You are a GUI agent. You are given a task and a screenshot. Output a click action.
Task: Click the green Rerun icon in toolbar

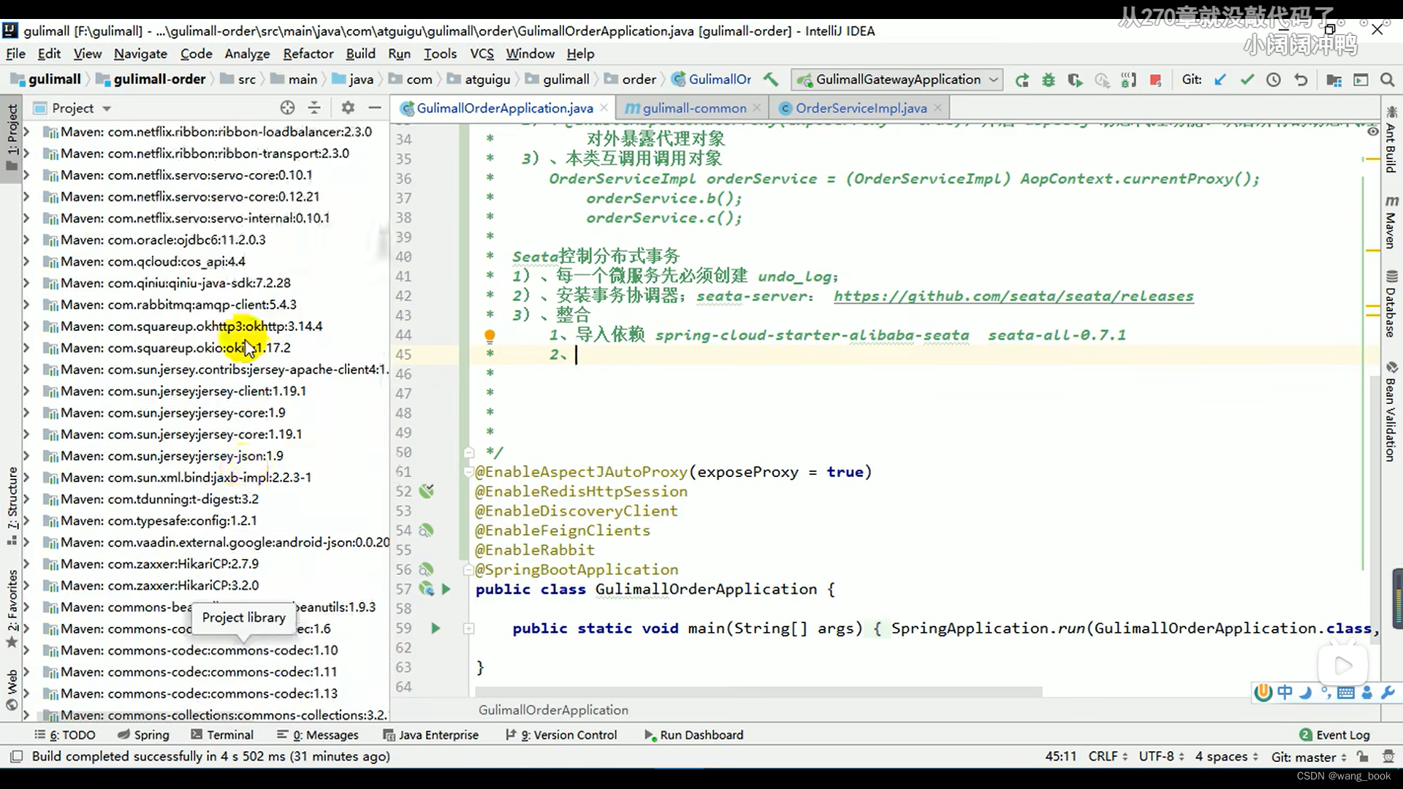(1022, 80)
